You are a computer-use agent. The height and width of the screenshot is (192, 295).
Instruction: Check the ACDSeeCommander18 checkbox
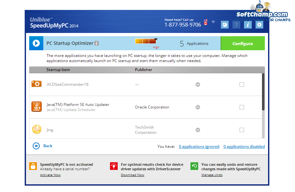click(242, 84)
